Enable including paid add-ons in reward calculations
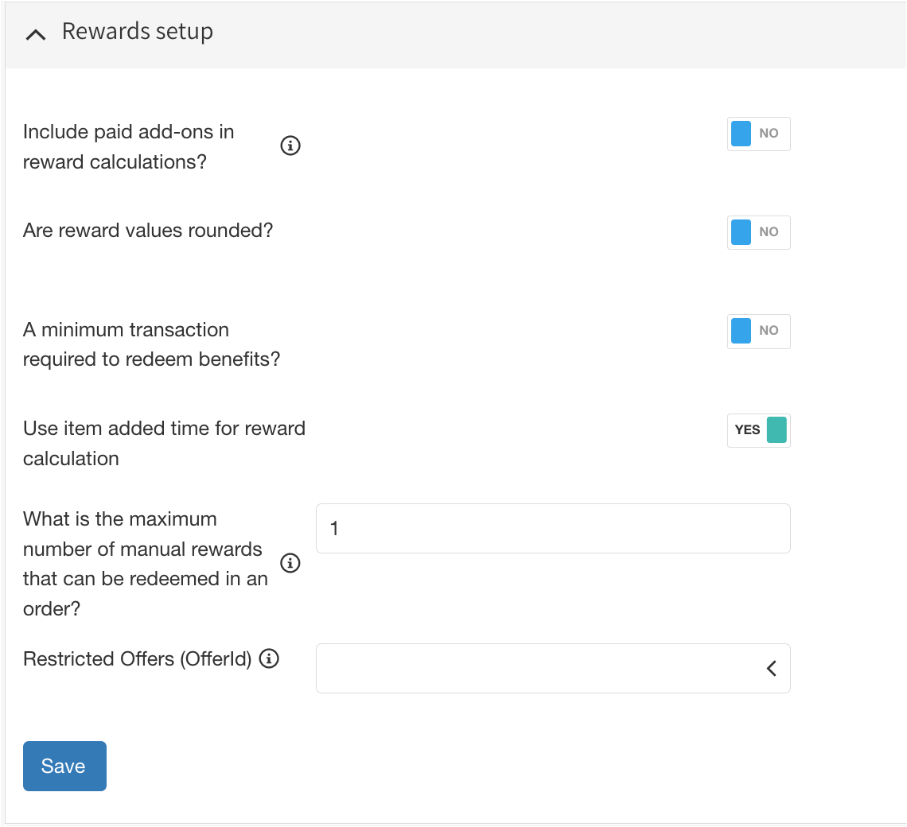The height and width of the screenshot is (827, 907). tap(758, 134)
